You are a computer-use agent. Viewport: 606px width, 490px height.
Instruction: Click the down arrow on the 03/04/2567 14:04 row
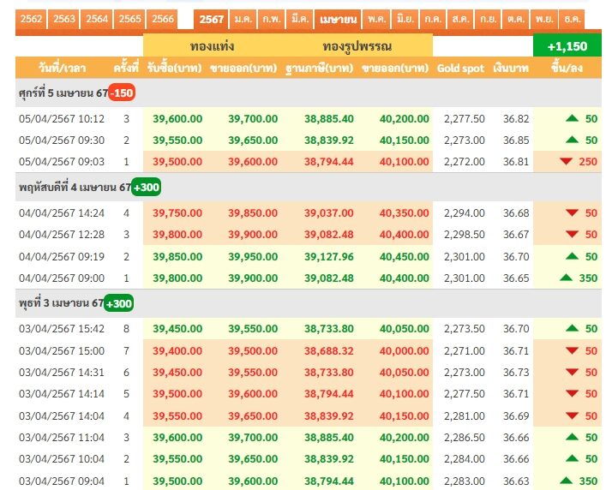click(x=572, y=415)
